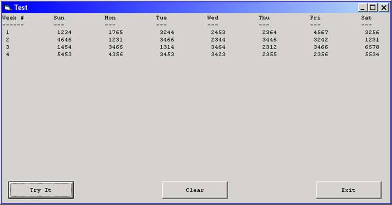
Task: Click the value 4567 under Fri
Action: 321,32
